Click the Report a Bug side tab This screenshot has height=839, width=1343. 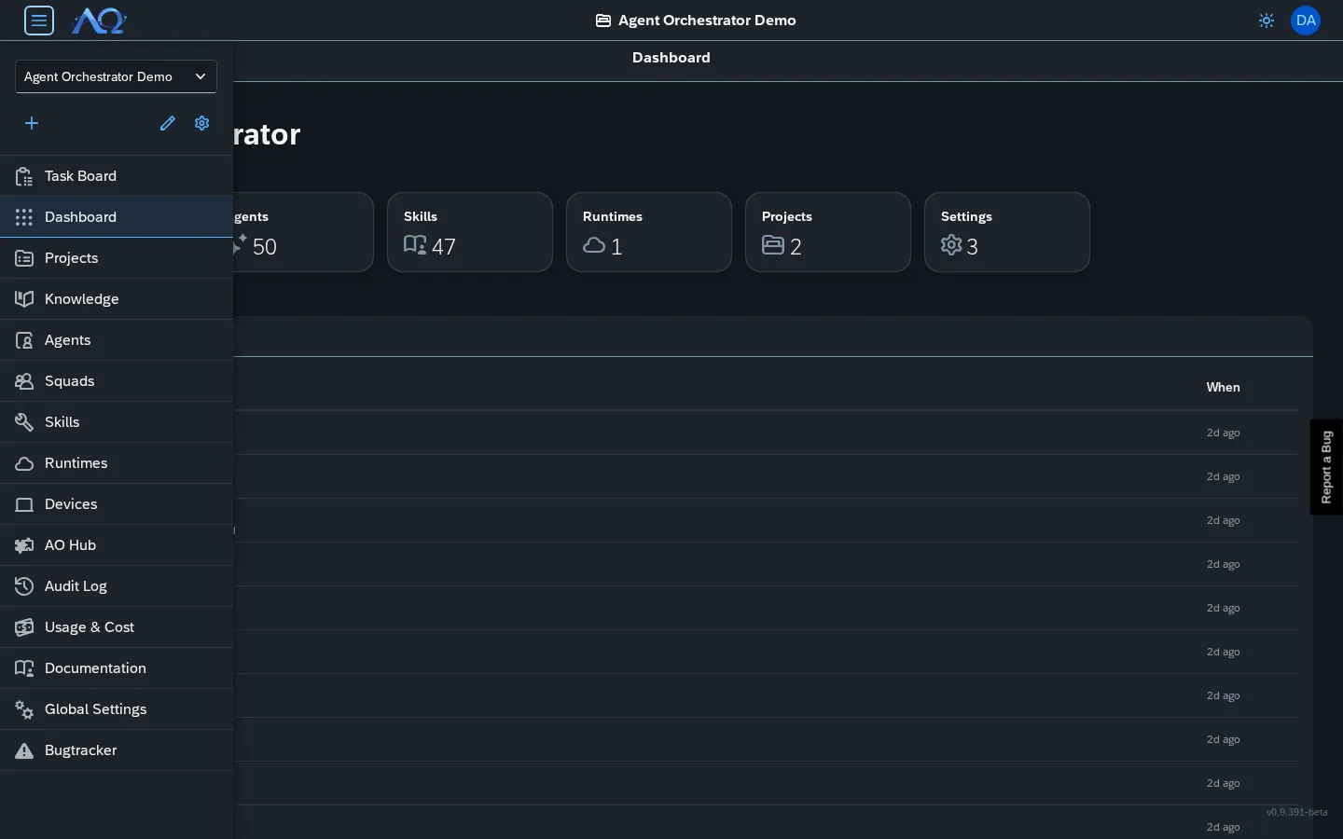click(1326, 467)
